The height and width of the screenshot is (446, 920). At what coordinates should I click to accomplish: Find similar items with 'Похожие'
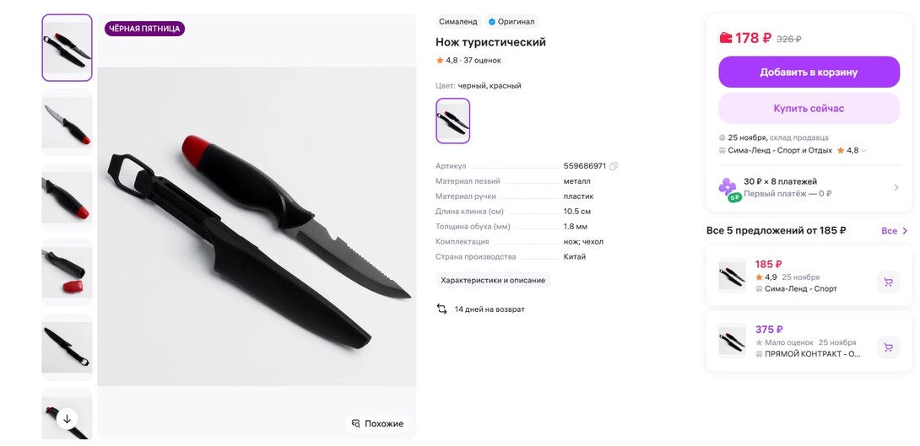click(377, 423)
